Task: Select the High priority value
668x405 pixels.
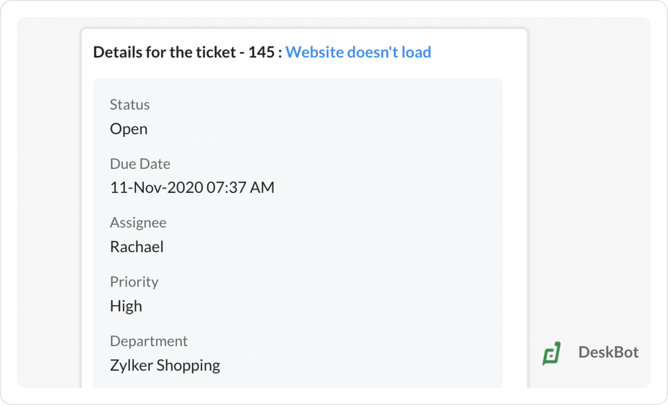Action: point(126,306)
